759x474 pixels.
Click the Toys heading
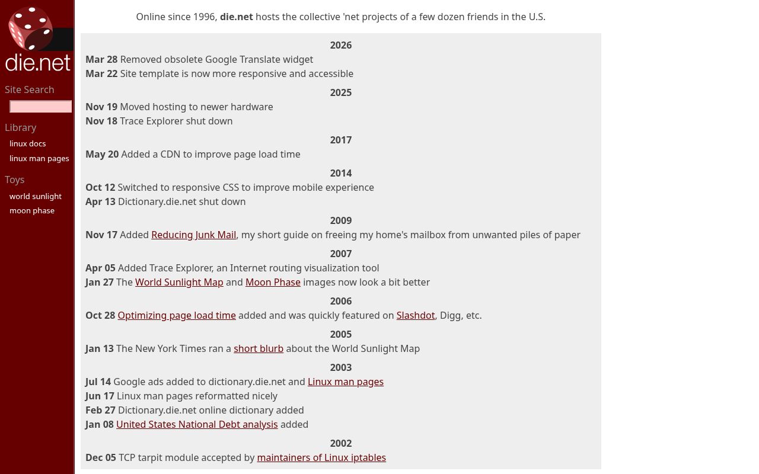coord(14,180)
